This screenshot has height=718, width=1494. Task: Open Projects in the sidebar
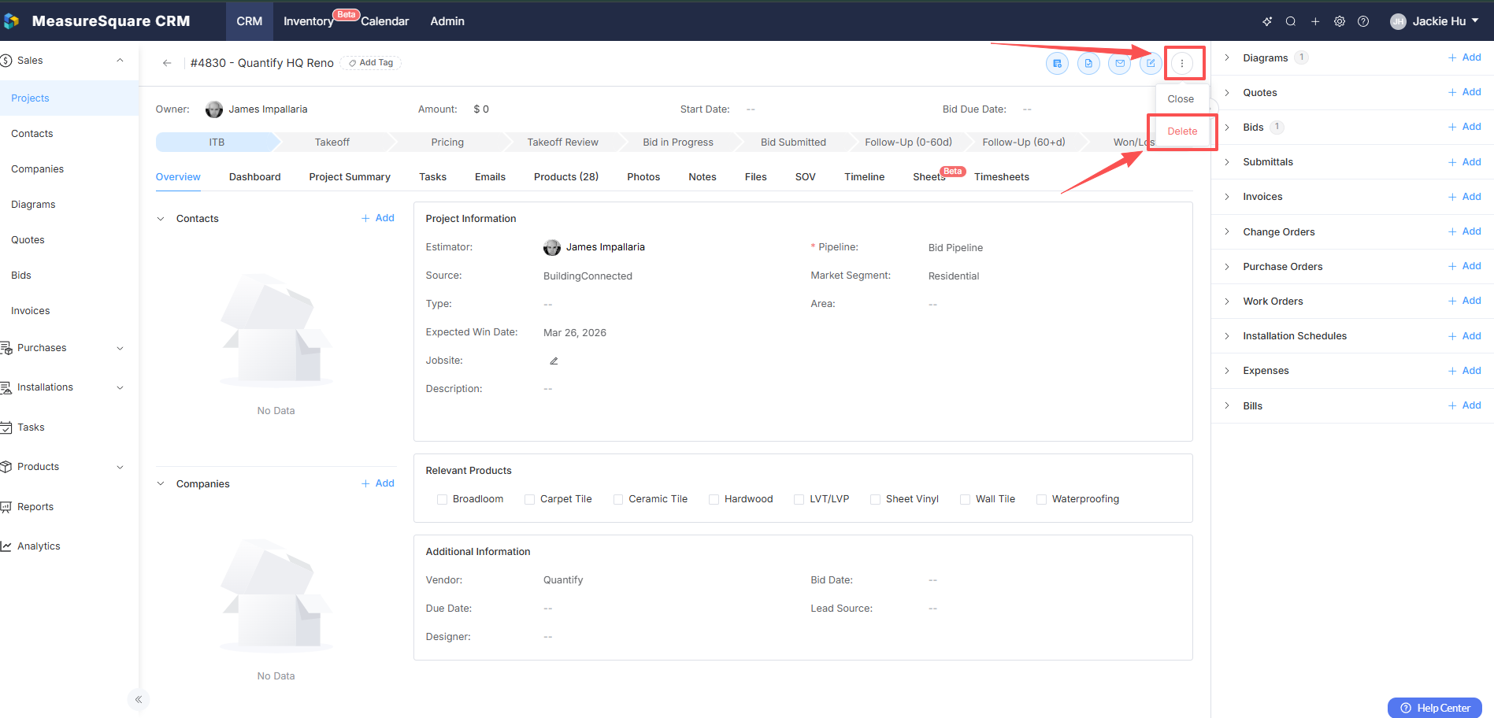(69, 98)
